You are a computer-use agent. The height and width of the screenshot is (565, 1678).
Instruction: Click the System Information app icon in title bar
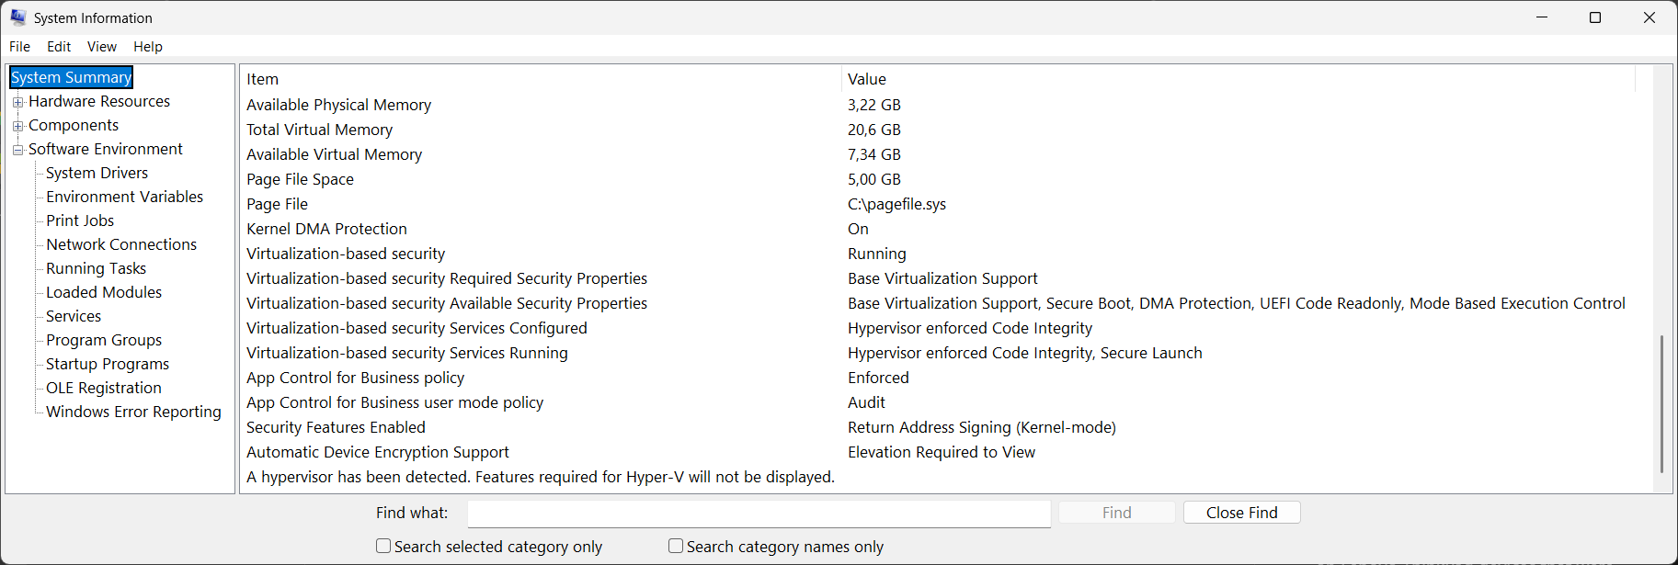pyautogui.click(x=17, y=17)
